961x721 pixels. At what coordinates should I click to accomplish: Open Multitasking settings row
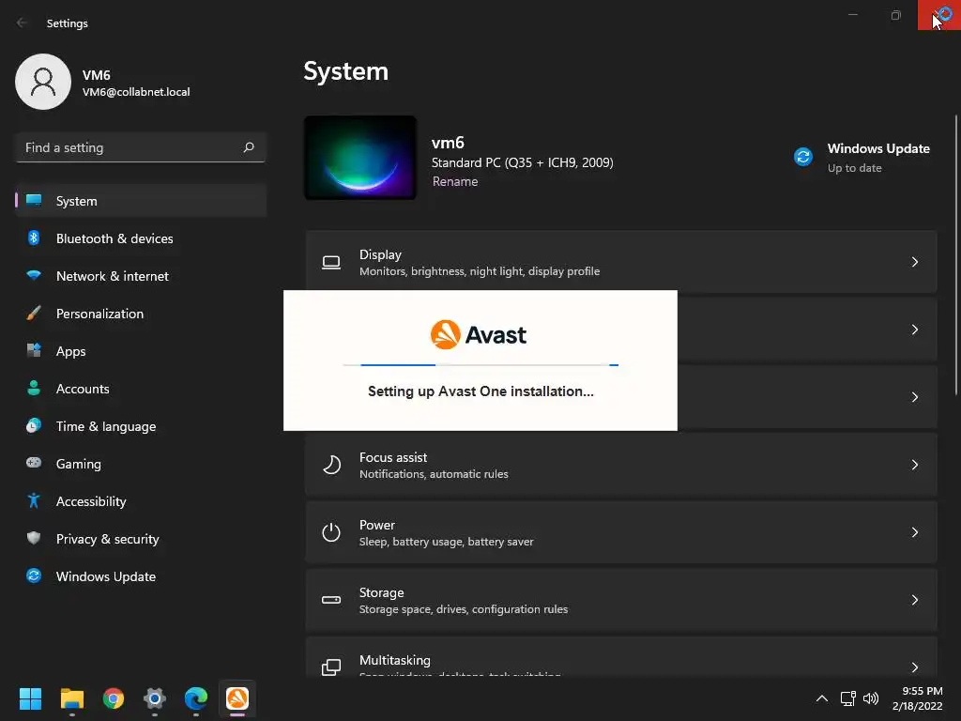click(x=621, y=656)
